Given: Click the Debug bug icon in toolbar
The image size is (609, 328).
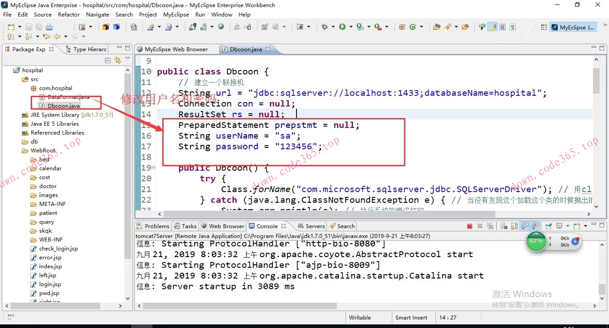Looking at the screenshot, I should [x=325, y=27].
